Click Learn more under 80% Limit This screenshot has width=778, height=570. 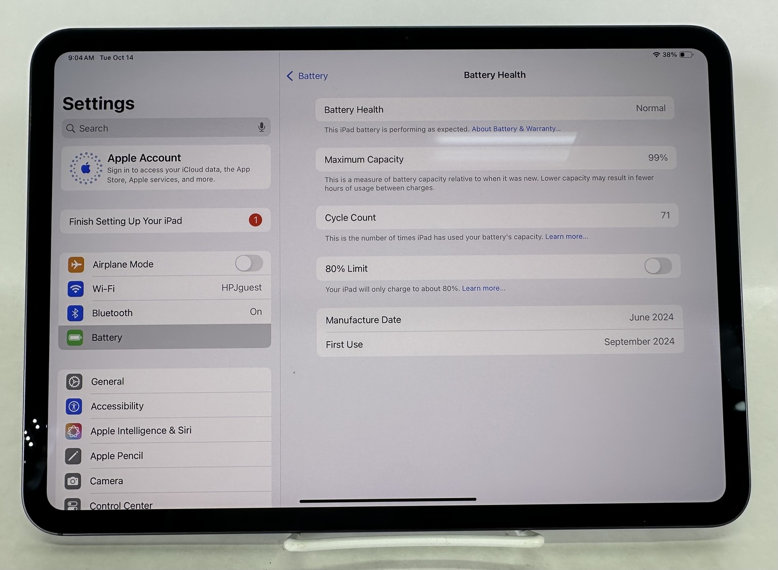[x=483, y=288]
